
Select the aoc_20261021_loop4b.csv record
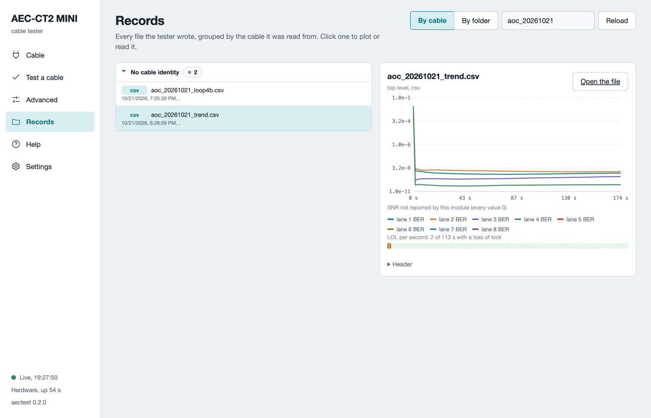[244, 94]
